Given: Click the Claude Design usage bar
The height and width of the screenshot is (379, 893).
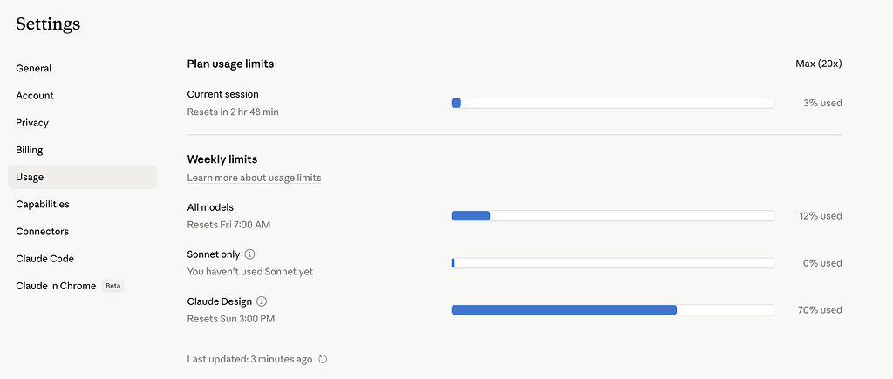Looking at the screenshot, I should (x=613, y=309).
